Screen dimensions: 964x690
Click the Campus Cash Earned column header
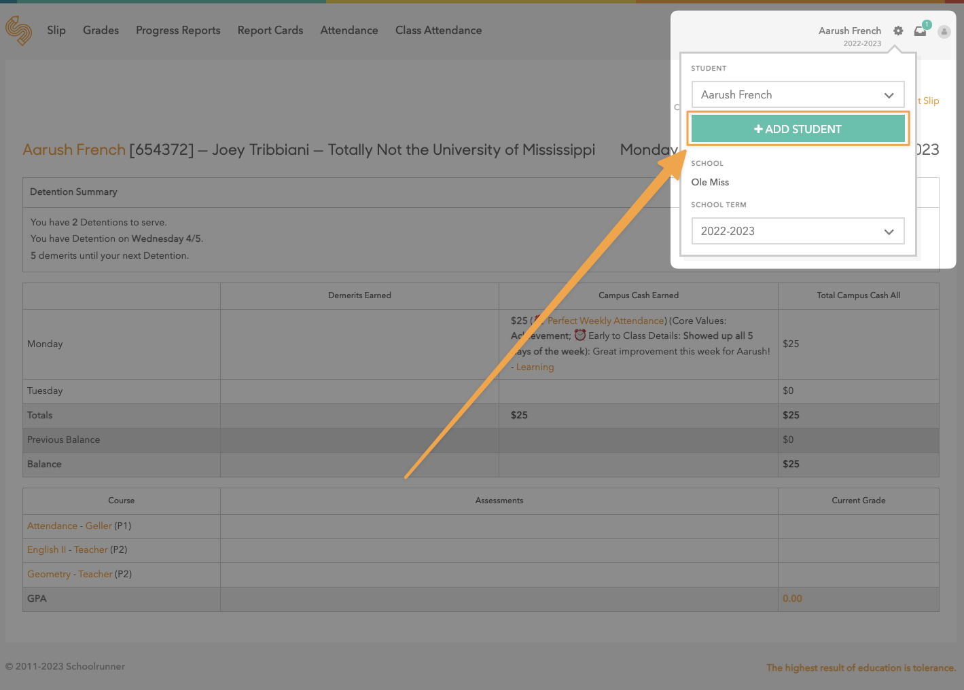tap(639, 295)
